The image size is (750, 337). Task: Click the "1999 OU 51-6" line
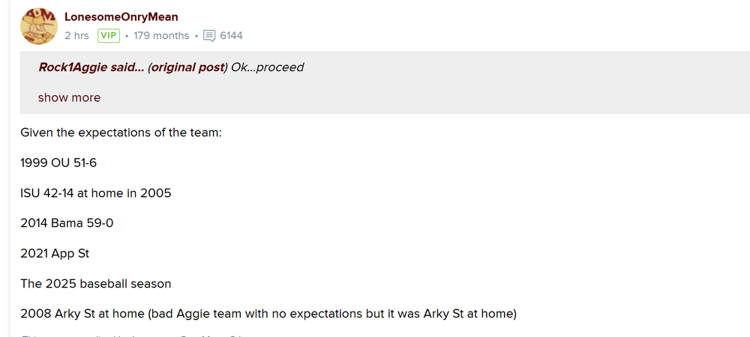coord(58,163)
